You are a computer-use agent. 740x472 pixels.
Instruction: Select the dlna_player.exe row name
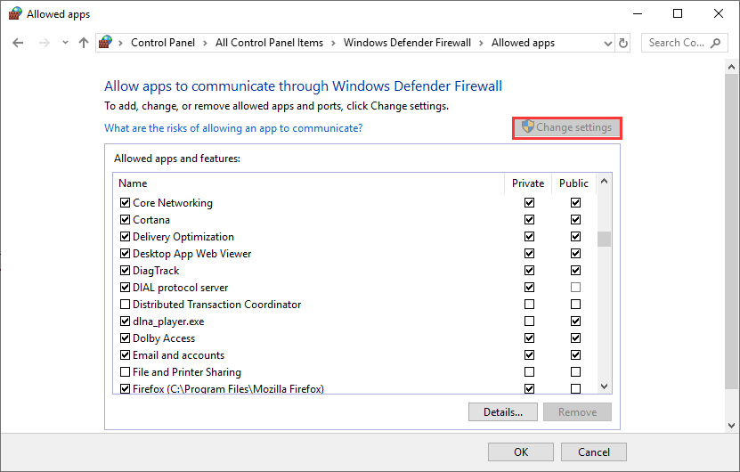pyautogui.click(x=168, y=321)
